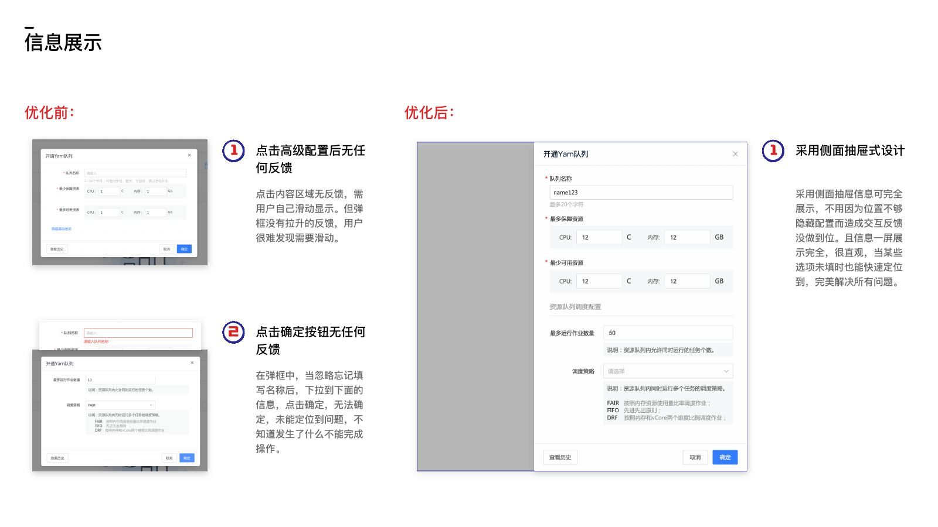Click blue 确定 button in the side drawer

725,457
